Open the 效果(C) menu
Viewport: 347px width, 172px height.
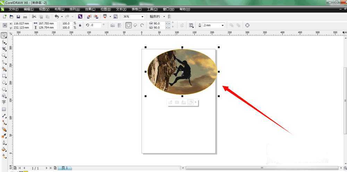click(x=90, y=9)
